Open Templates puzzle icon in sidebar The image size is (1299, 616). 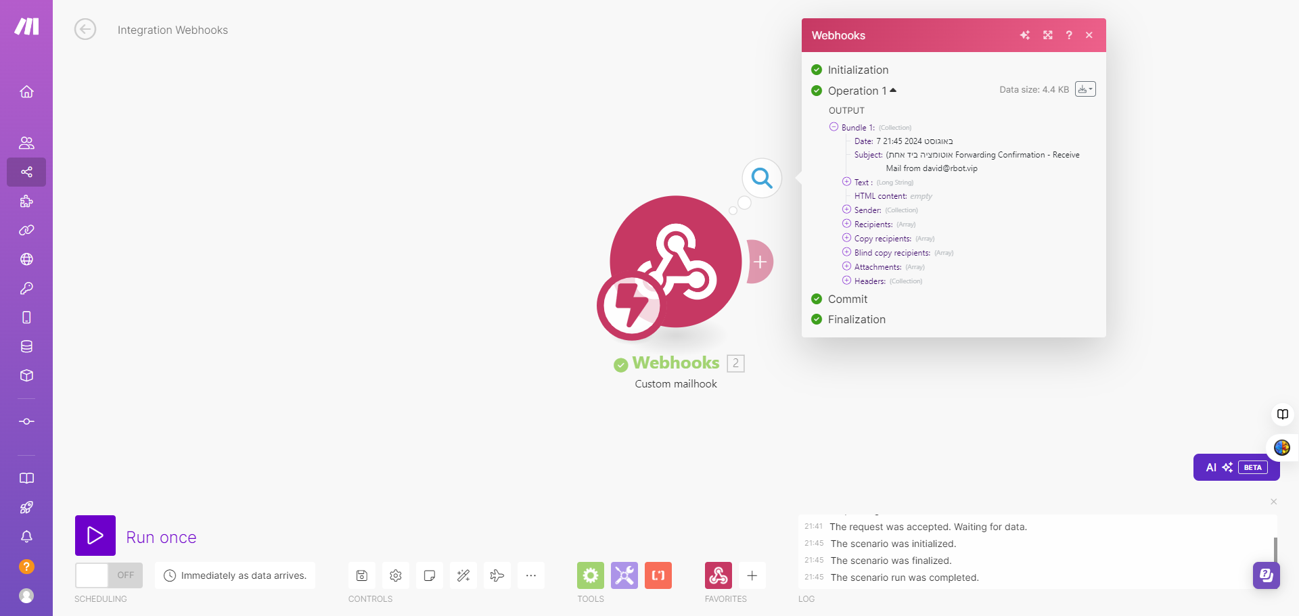[x=26, y=201]
